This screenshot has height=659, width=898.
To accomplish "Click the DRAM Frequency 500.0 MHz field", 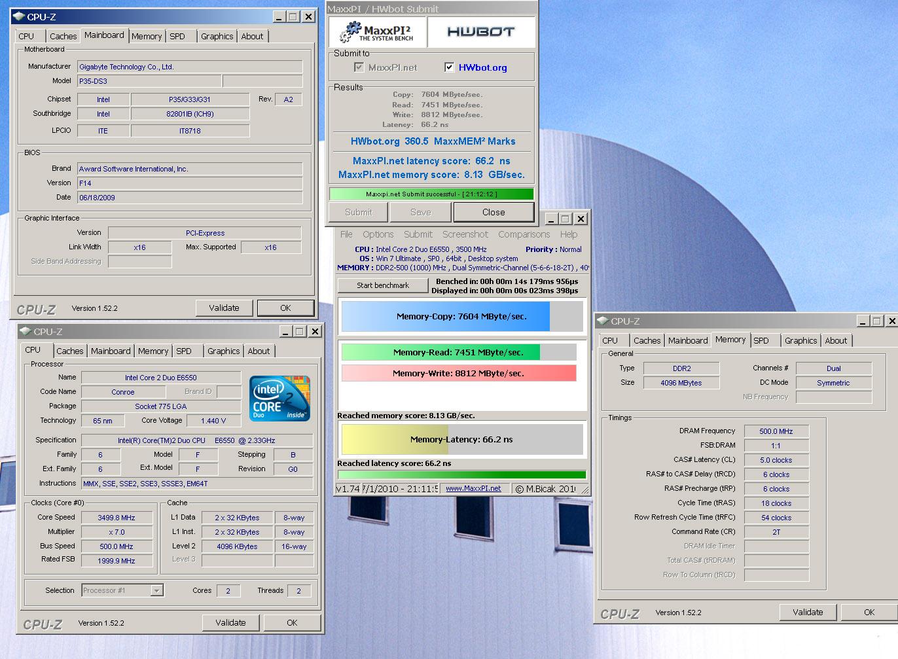I will (x=776, y=431).
